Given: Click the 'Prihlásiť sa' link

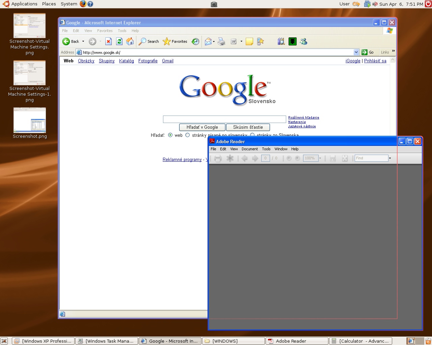Looking at the screenshot, I should (x=375, y=61).
